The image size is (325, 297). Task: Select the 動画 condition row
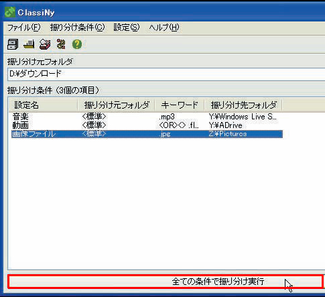coord(147,125)
